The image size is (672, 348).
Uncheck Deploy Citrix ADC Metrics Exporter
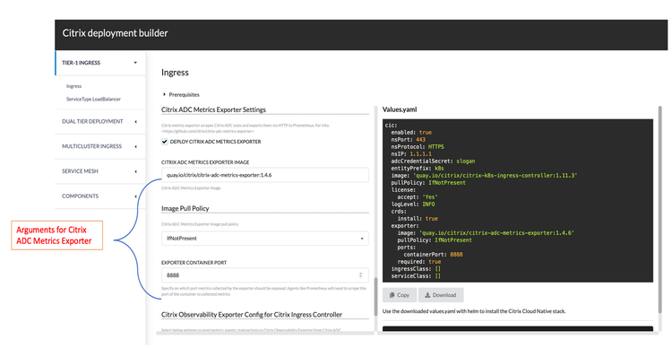click(165, 142)
